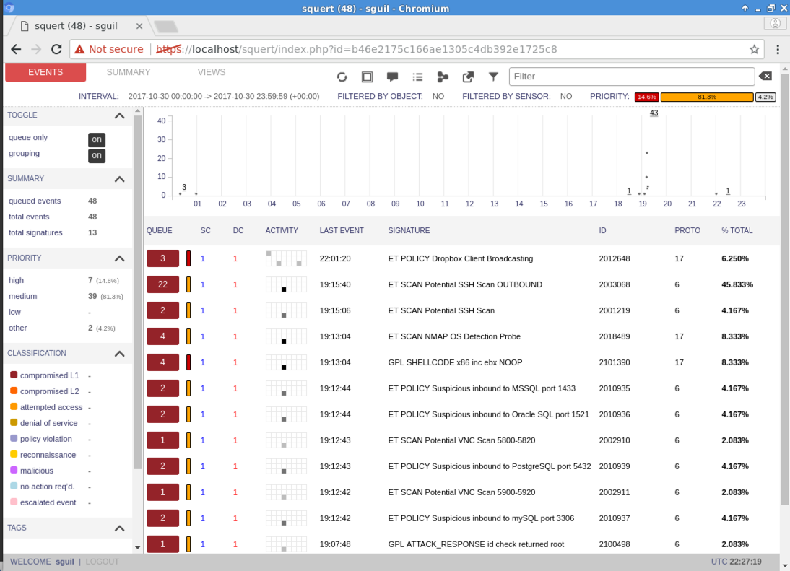Click the orange medium priority bar
Viewport: 790px width, 571px height.
pos(707,97)
